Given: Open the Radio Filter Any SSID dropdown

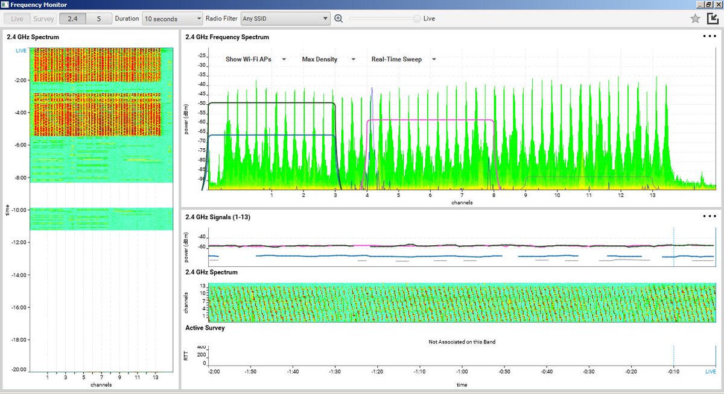Looking at the screenshot, I should point(285,19).
